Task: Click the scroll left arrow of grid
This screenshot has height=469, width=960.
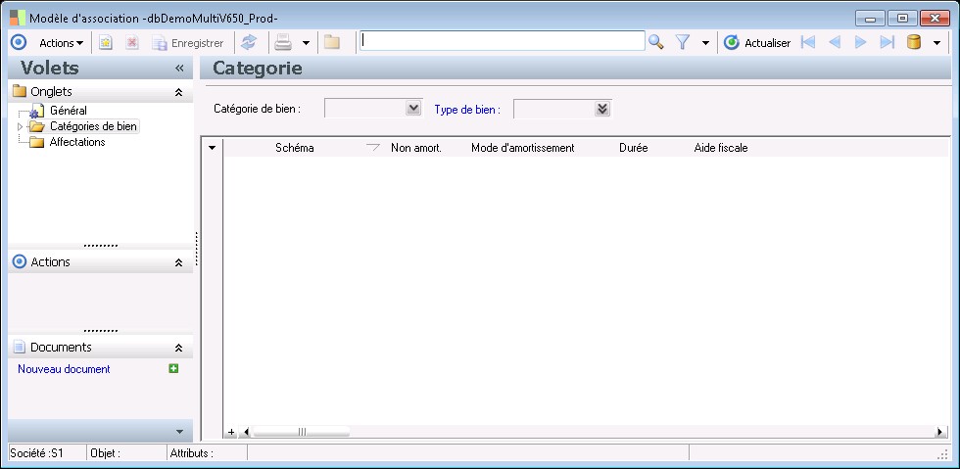Action: 246,432
